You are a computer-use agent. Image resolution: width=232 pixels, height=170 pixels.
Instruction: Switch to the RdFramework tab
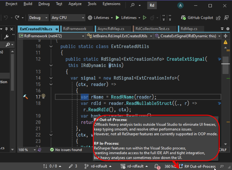tap(77, 29)
